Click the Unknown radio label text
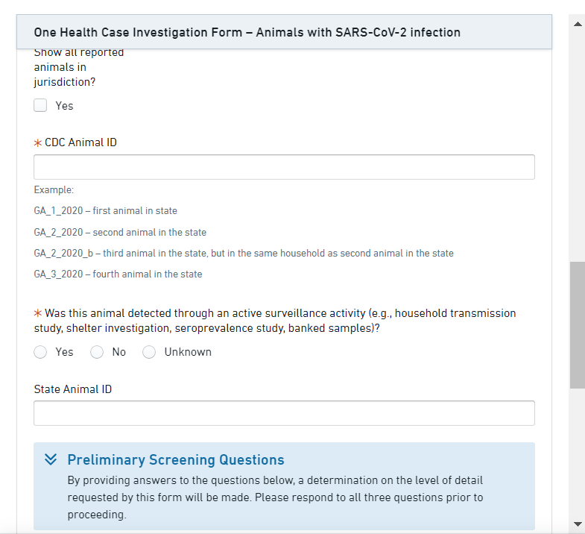This screenshot has height=534, width=585. coord(188,352)
